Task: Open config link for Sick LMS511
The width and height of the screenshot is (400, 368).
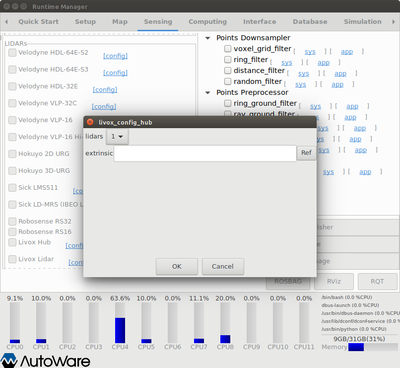Action: tap(78, 191)
